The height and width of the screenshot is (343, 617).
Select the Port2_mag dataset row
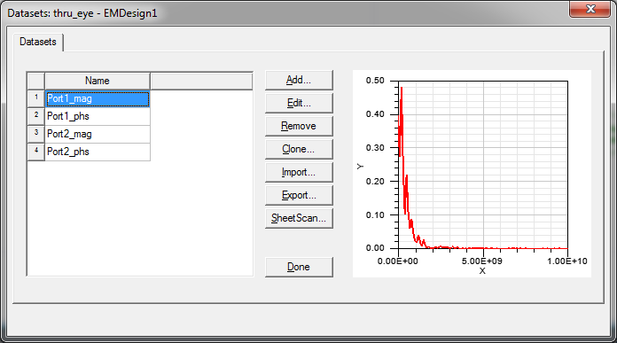point(98,134)
